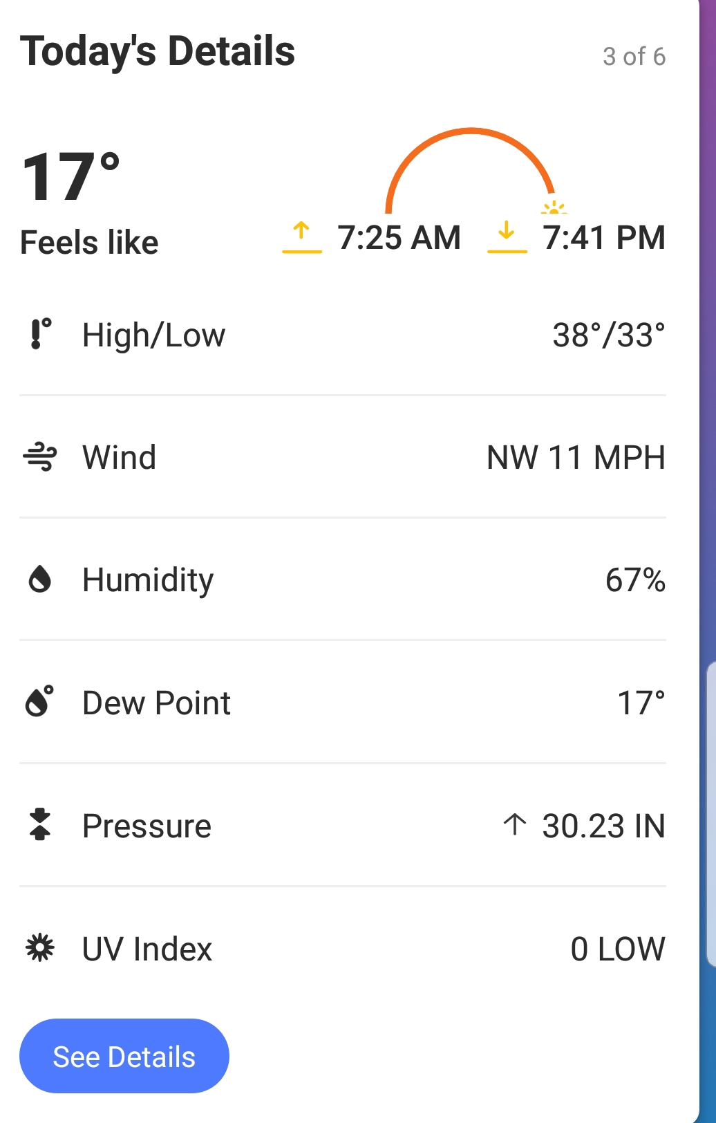This screenshot has height=1123, width=716.
Task: Tap the Wind gust icon
Action: click(40, 457)
